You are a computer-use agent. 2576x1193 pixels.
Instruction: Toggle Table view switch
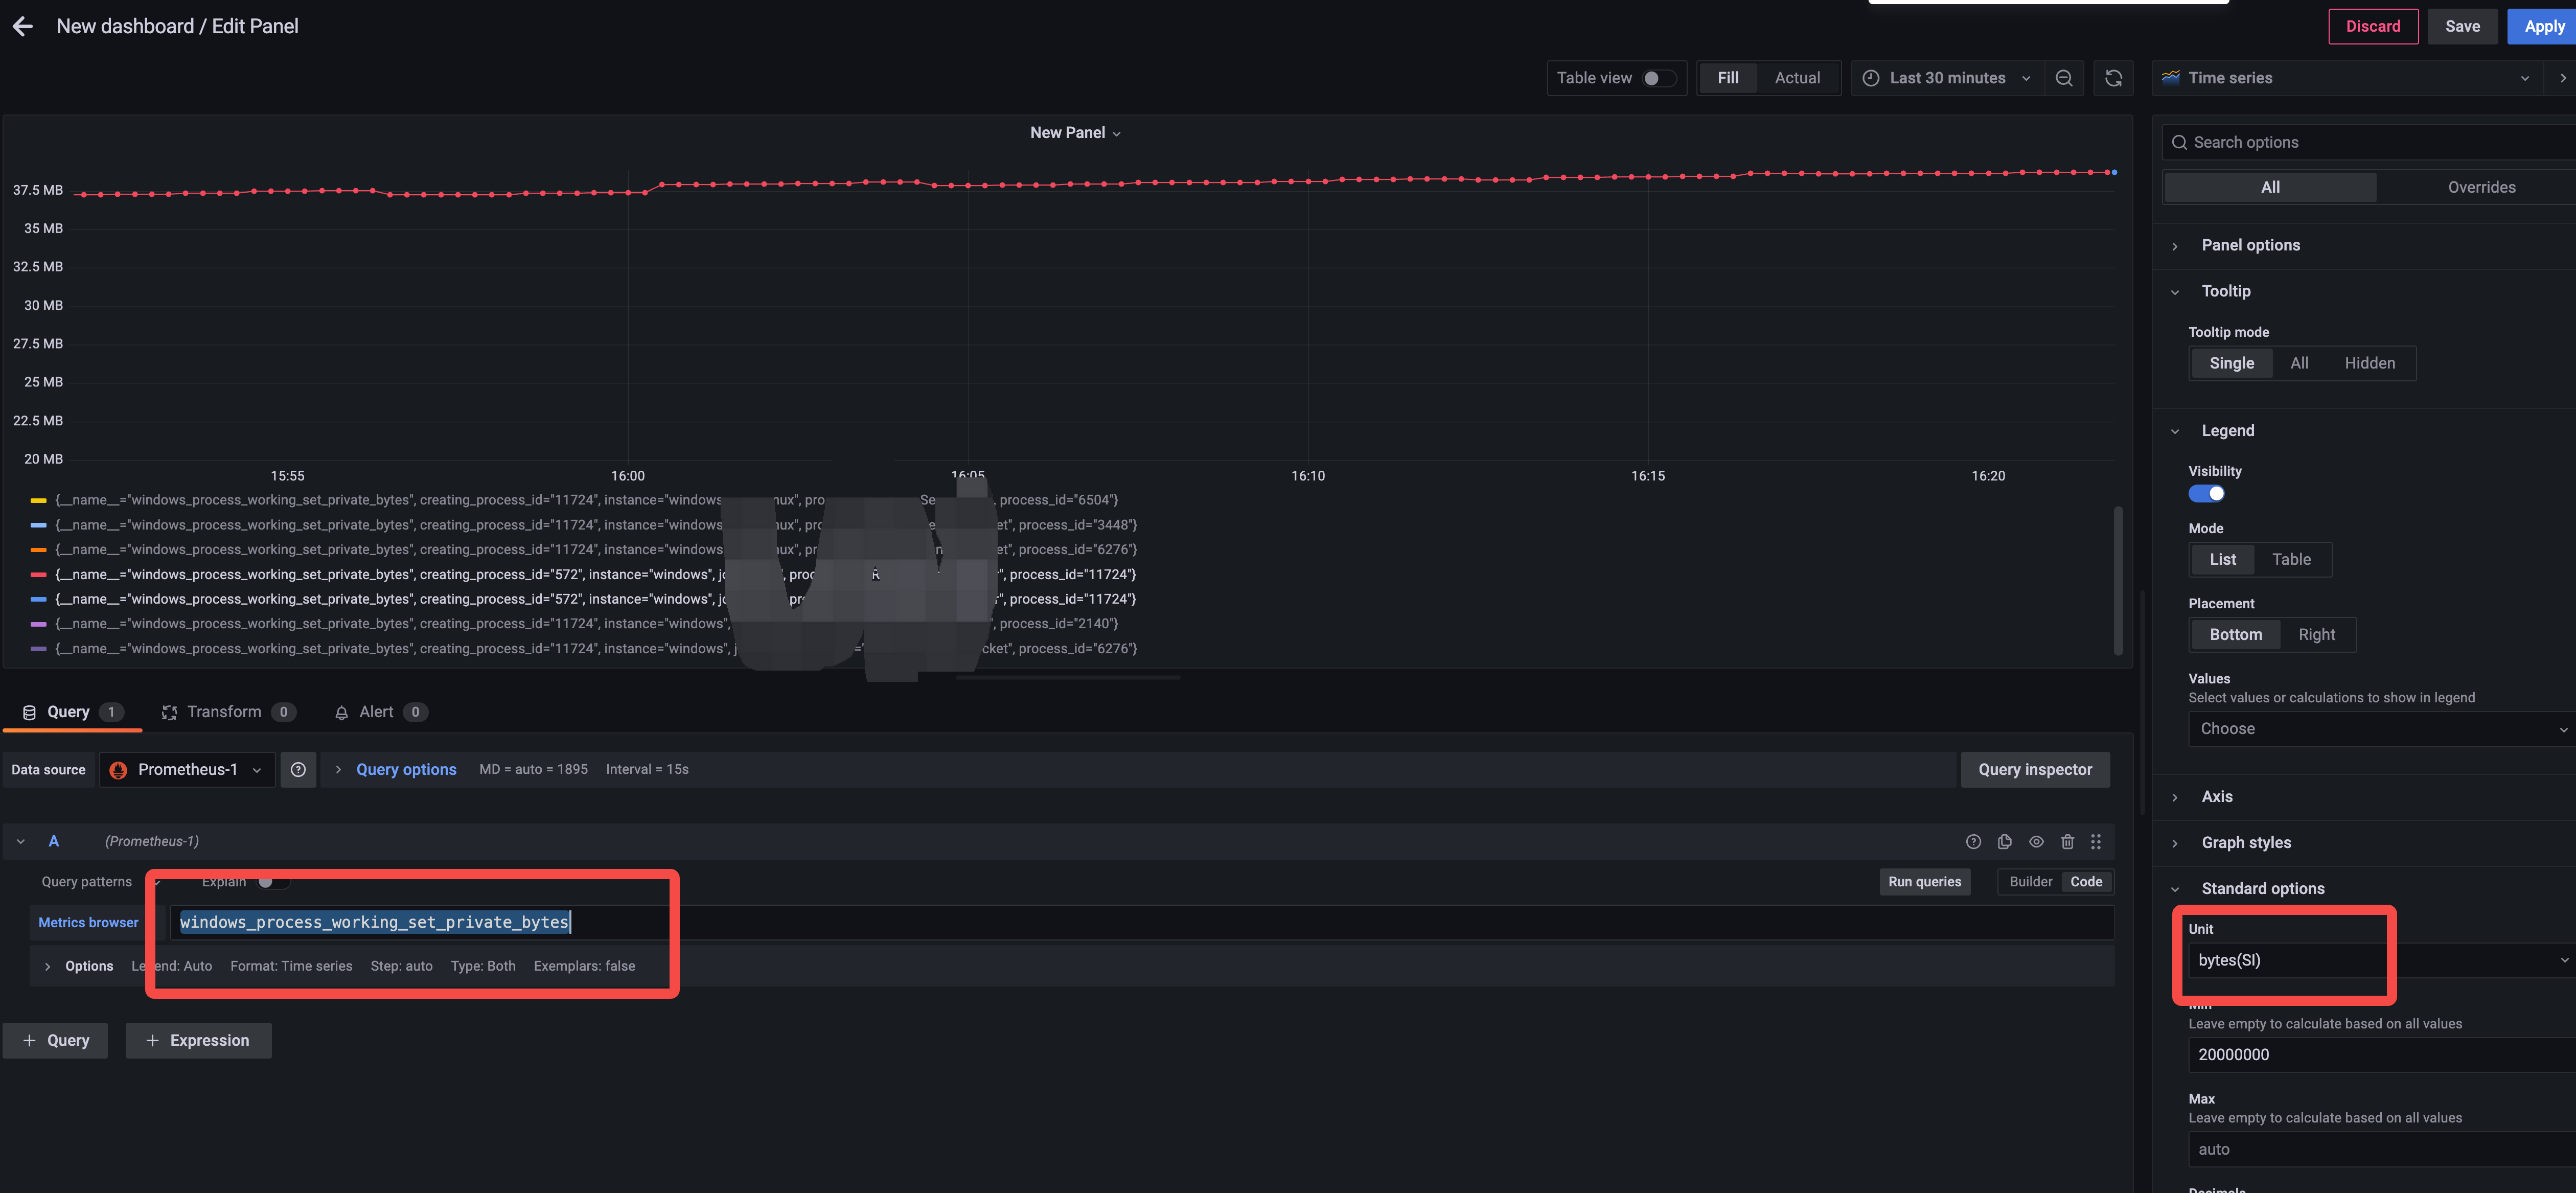[x=1659, y=78]
